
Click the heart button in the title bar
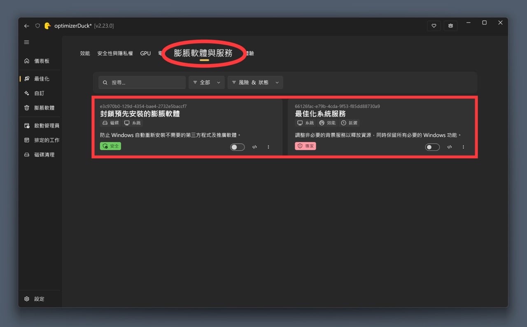[434, 26]
